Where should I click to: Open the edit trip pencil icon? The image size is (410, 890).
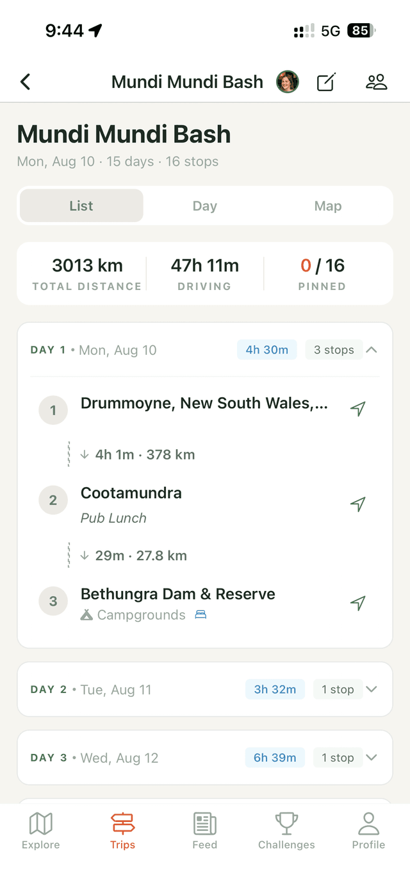click(326, 82)
